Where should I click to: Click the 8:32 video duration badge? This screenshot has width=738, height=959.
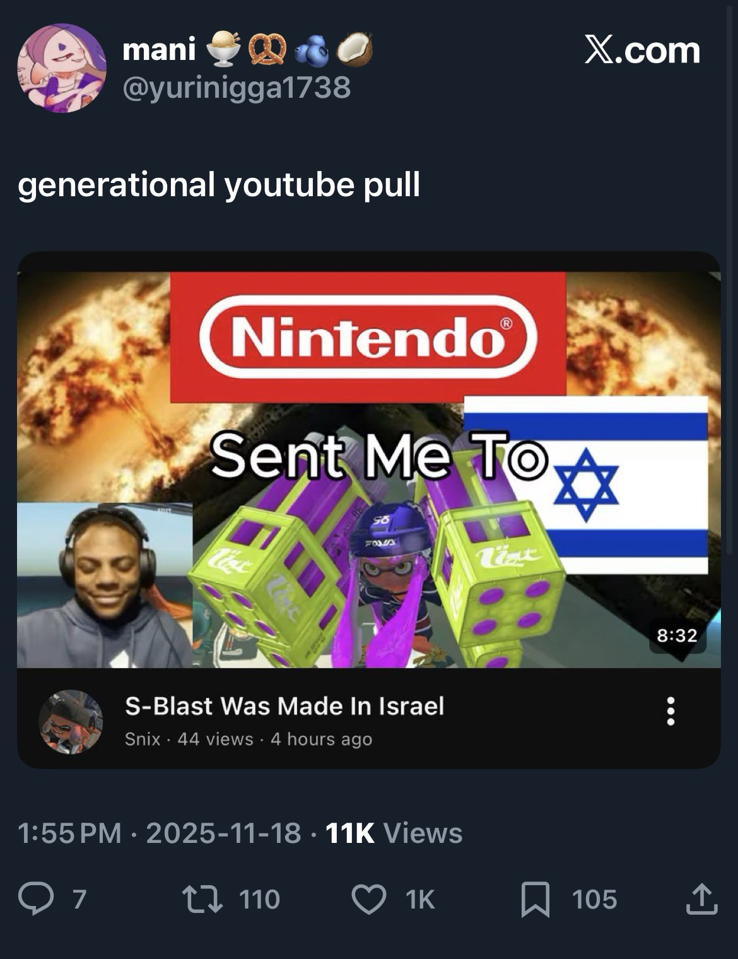coord(677,635)
